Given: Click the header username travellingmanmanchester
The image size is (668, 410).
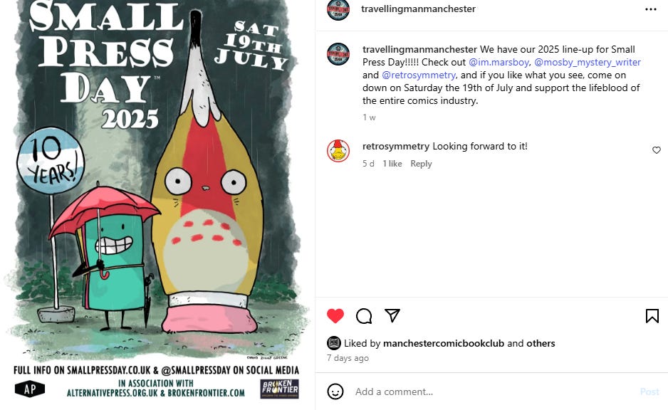Looking at the screenshot, I should 418,9.
